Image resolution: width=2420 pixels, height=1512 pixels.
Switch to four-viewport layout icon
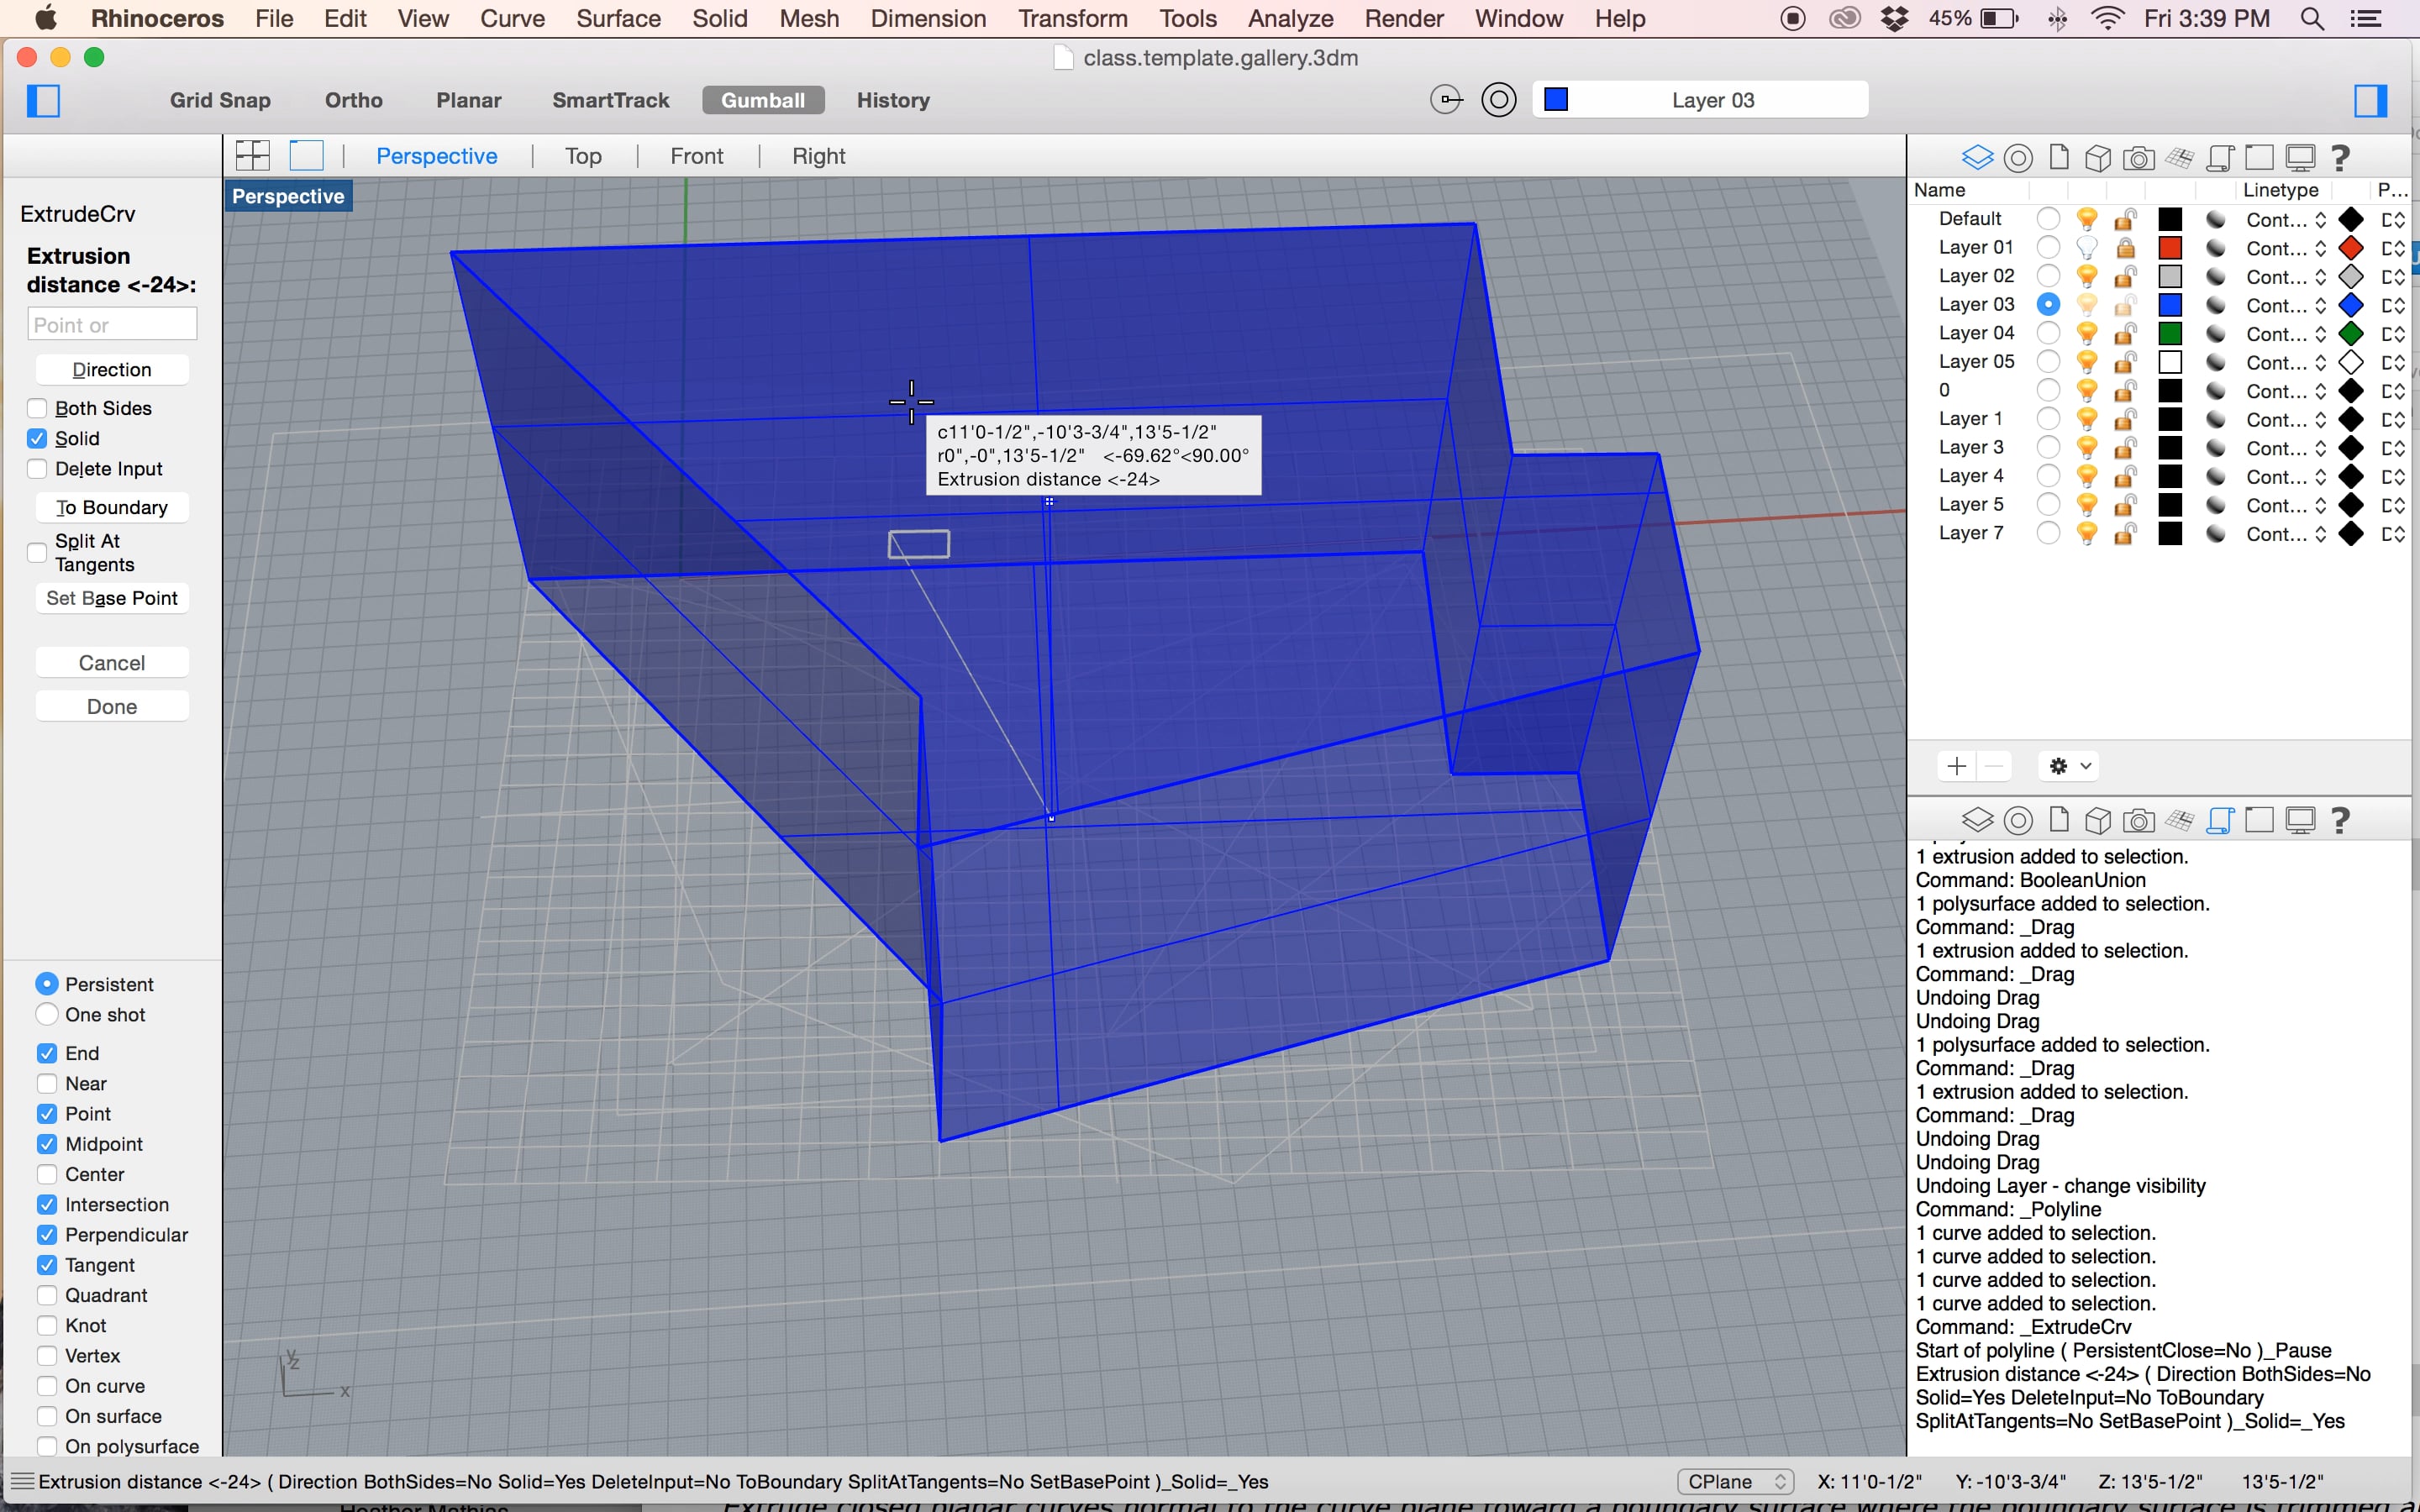253,155
